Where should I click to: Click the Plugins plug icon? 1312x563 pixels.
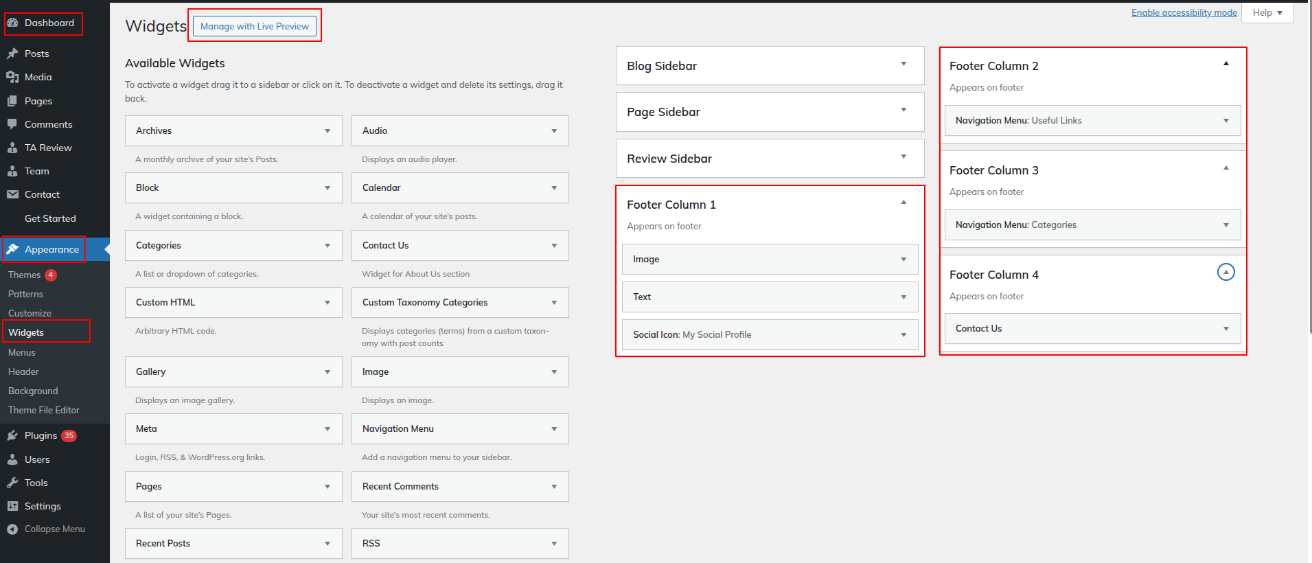click(x=12, y=435)
